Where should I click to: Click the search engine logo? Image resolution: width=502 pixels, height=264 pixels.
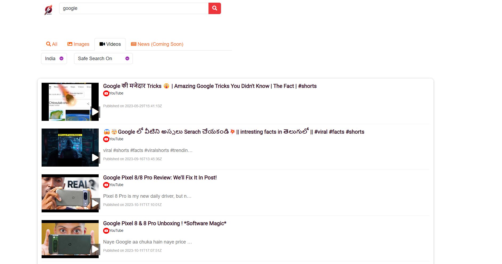pos(48,10)
